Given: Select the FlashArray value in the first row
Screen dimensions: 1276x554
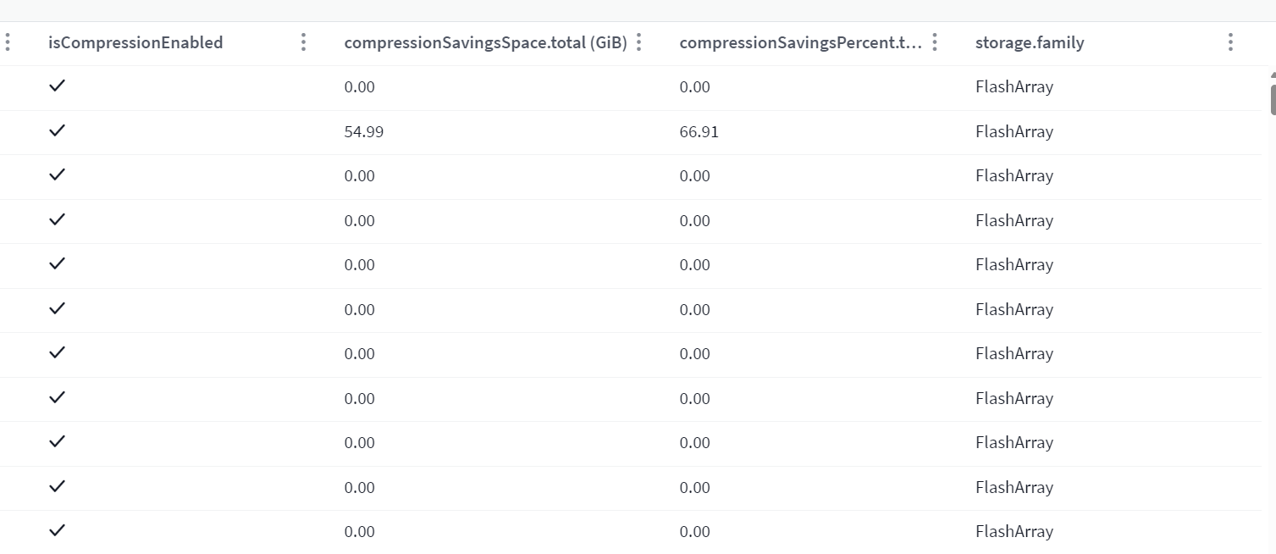Looking at the screenshot, I should point(1014,86).
